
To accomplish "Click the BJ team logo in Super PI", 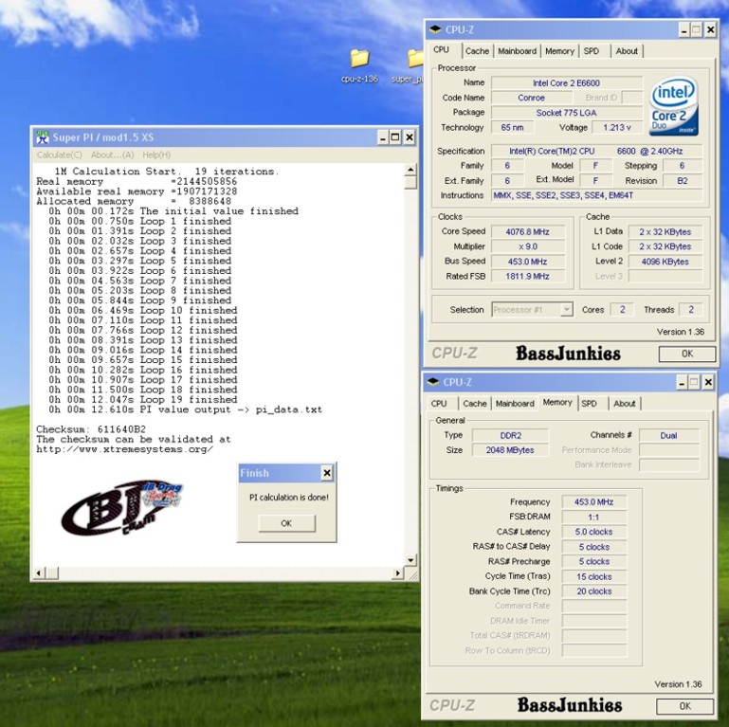I will point(121,508).
